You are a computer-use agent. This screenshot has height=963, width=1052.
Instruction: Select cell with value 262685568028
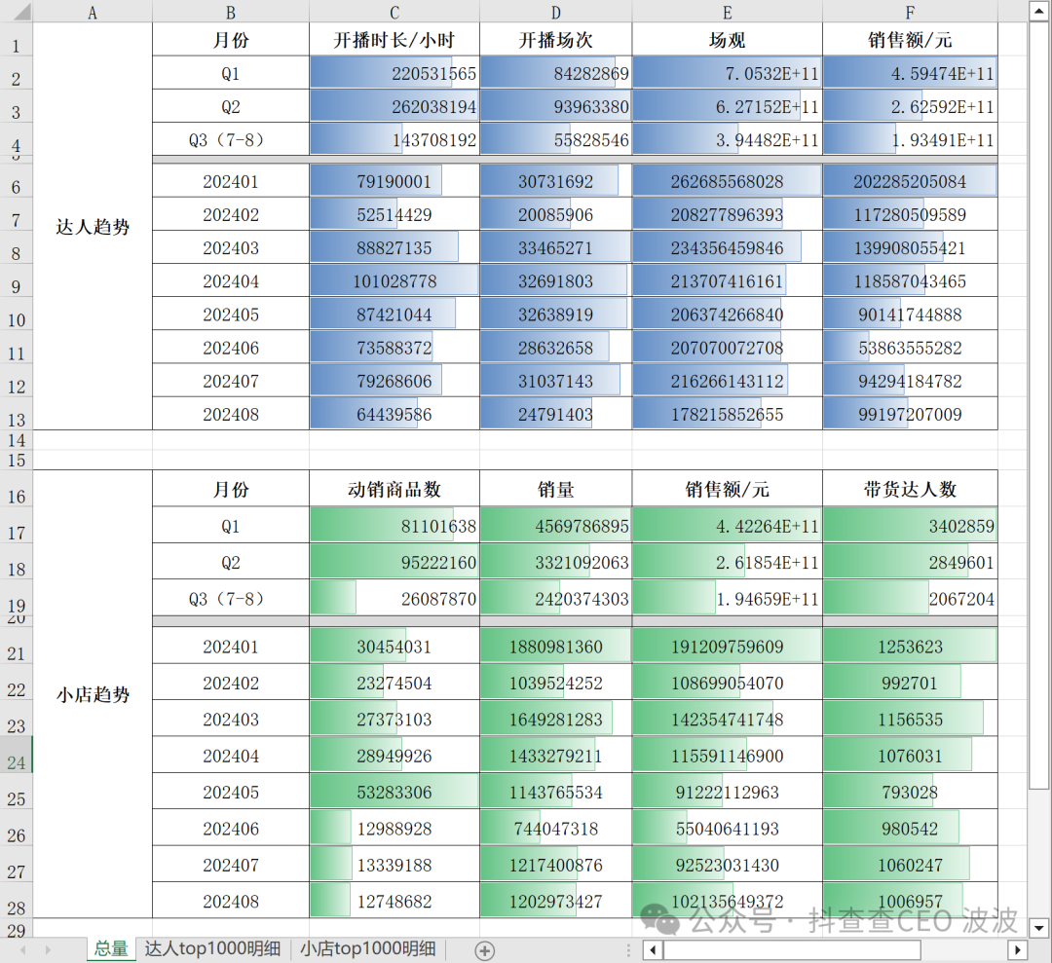(728, 181)
